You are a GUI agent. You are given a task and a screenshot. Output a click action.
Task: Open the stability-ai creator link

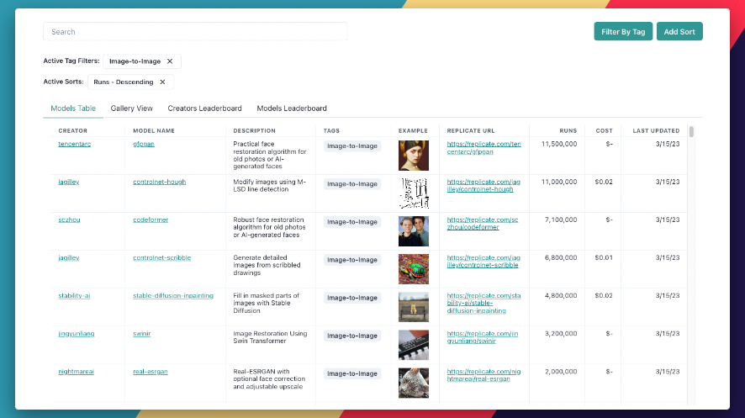point(74,295)
